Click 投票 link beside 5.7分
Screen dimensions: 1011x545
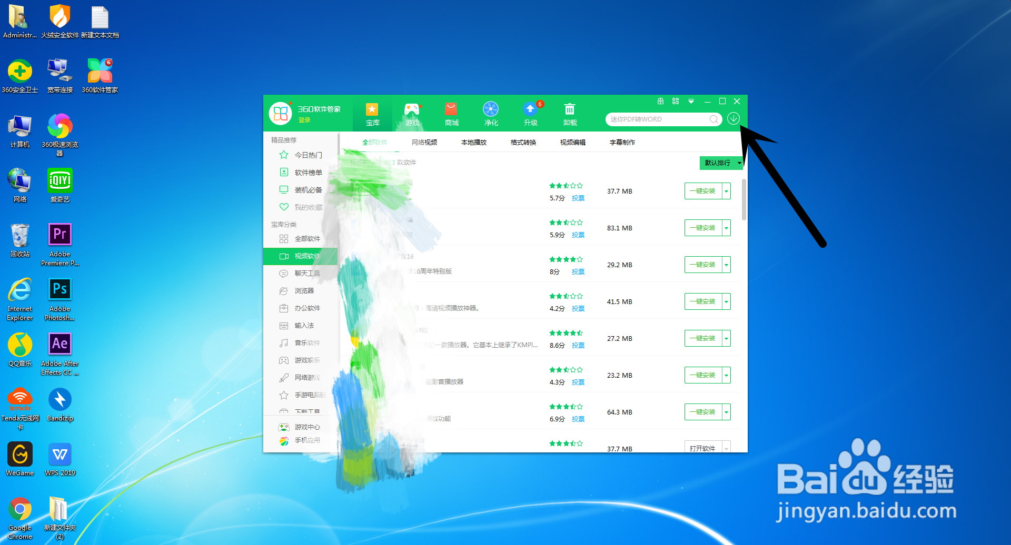click(578, 198)
